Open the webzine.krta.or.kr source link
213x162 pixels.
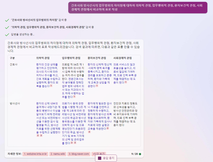click(x=35, y=154)
